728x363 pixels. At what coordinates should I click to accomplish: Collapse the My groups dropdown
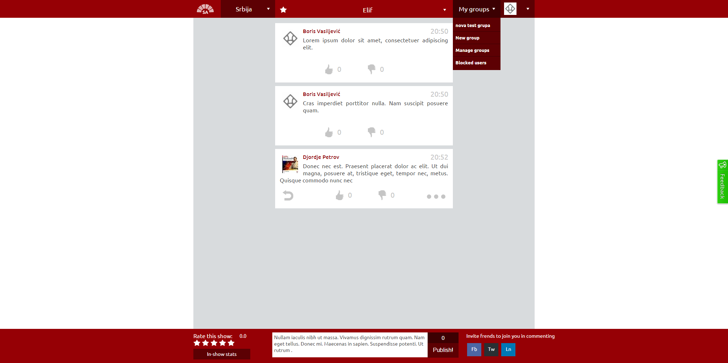[x=476, y=9]
